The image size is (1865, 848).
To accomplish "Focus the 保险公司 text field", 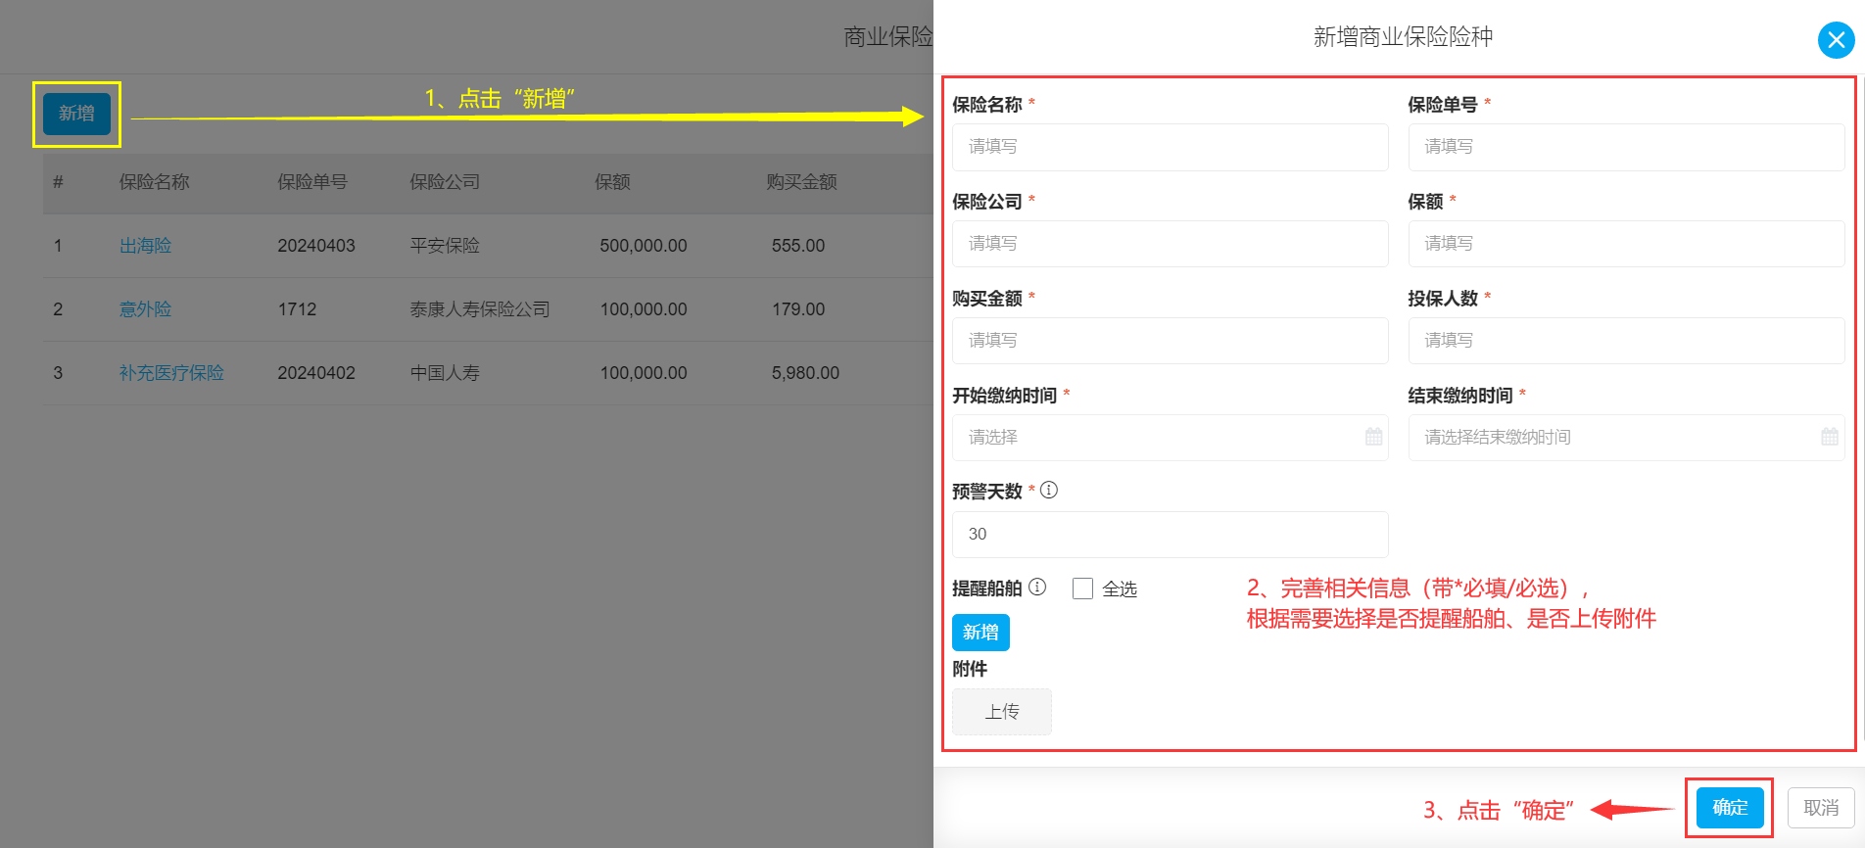I will point(1170,244).
